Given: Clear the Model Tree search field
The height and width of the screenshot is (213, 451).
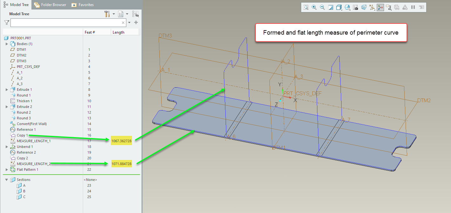Looking at the screenshot, I should (x=123, y=22).
